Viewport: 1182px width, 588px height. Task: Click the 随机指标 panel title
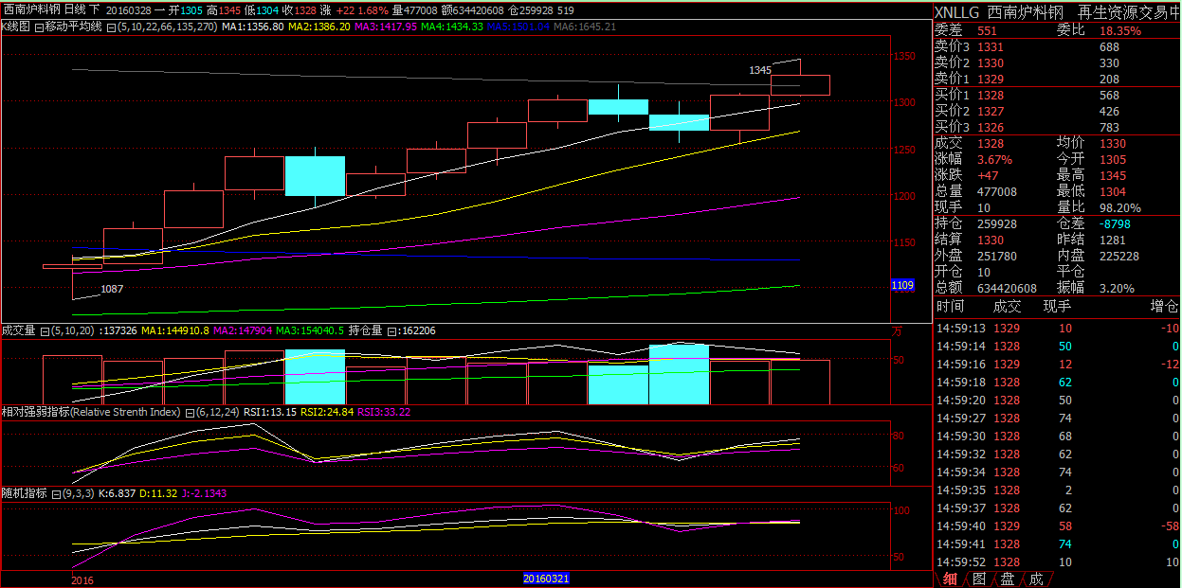(25, 494)
